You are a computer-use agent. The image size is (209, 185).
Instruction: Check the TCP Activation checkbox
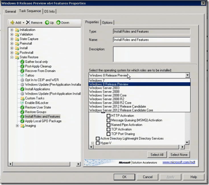click(109, 129)
